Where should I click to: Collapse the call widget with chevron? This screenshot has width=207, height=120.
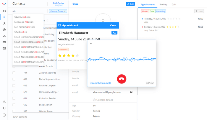coord(91,43)
